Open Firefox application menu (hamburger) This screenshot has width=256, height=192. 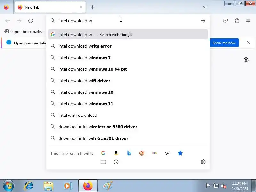(x=248, y=20)
